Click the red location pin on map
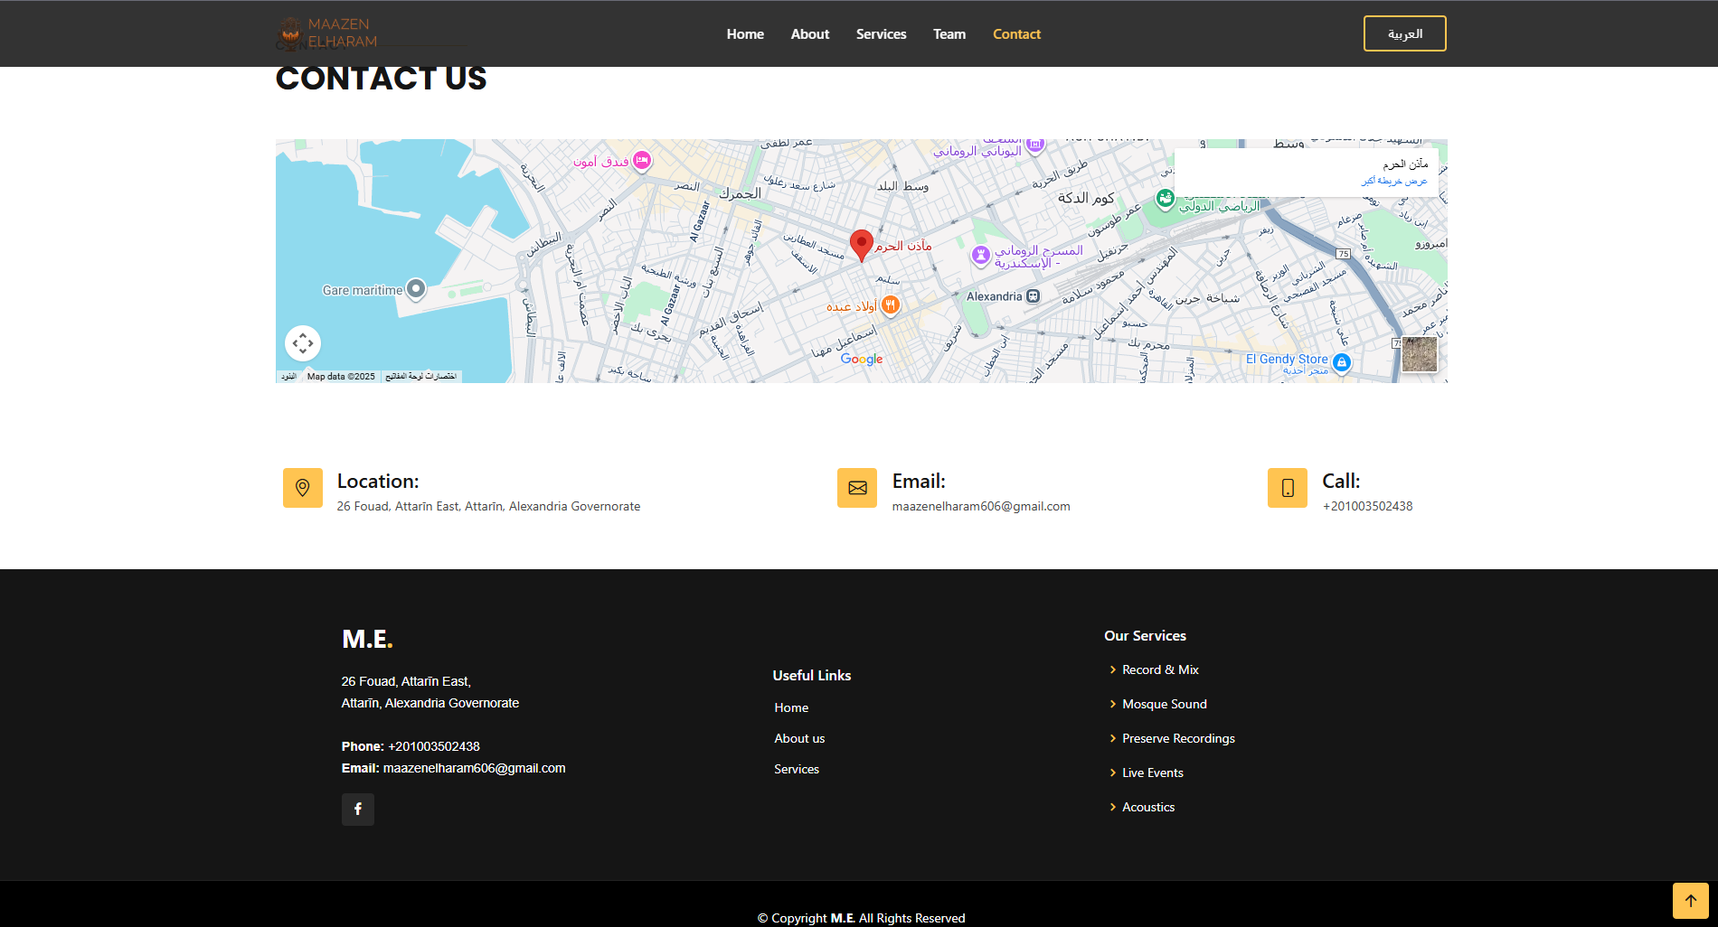Image resolution: width=1718 pixels, height=927 pixels. click(861, 244)
